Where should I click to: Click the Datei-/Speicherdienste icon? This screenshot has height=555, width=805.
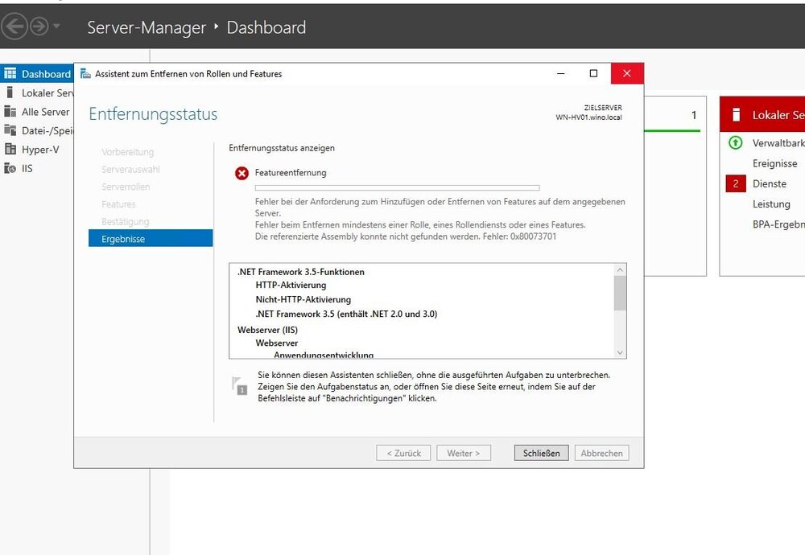pos(10,130)
